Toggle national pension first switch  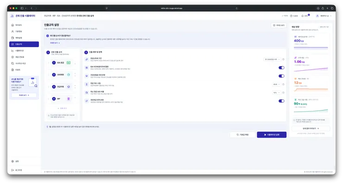(281, 101)
